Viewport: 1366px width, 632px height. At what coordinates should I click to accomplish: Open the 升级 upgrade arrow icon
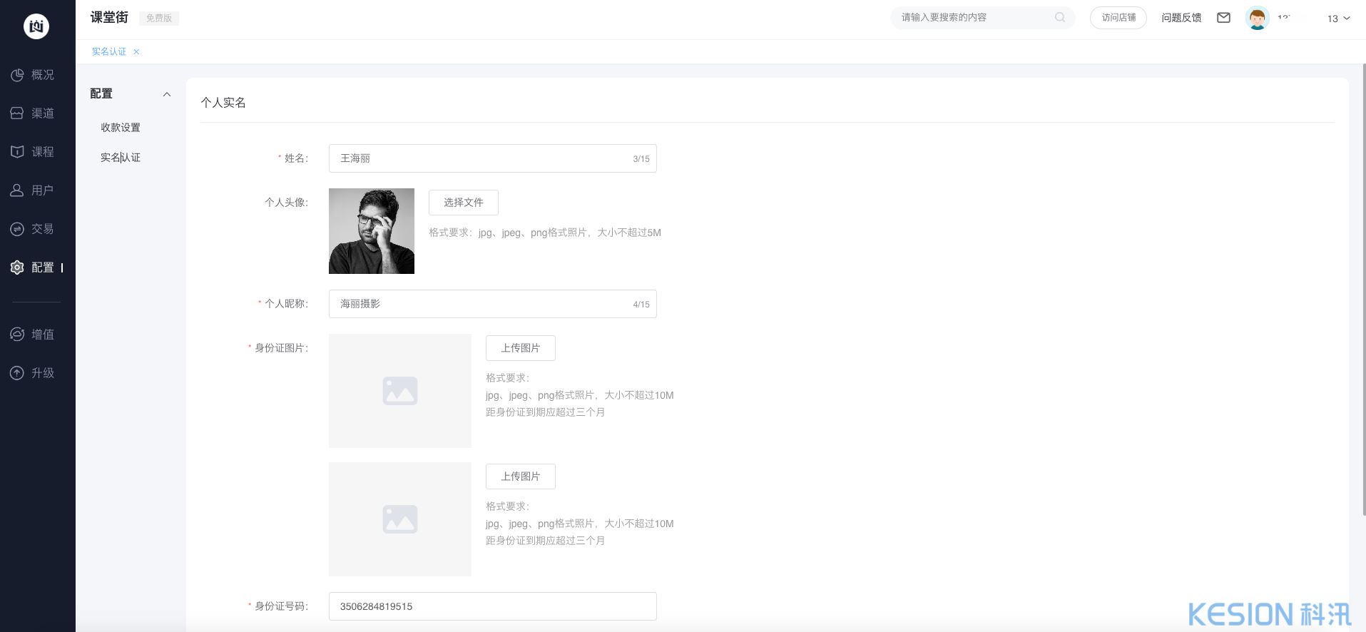click(17, 373)
